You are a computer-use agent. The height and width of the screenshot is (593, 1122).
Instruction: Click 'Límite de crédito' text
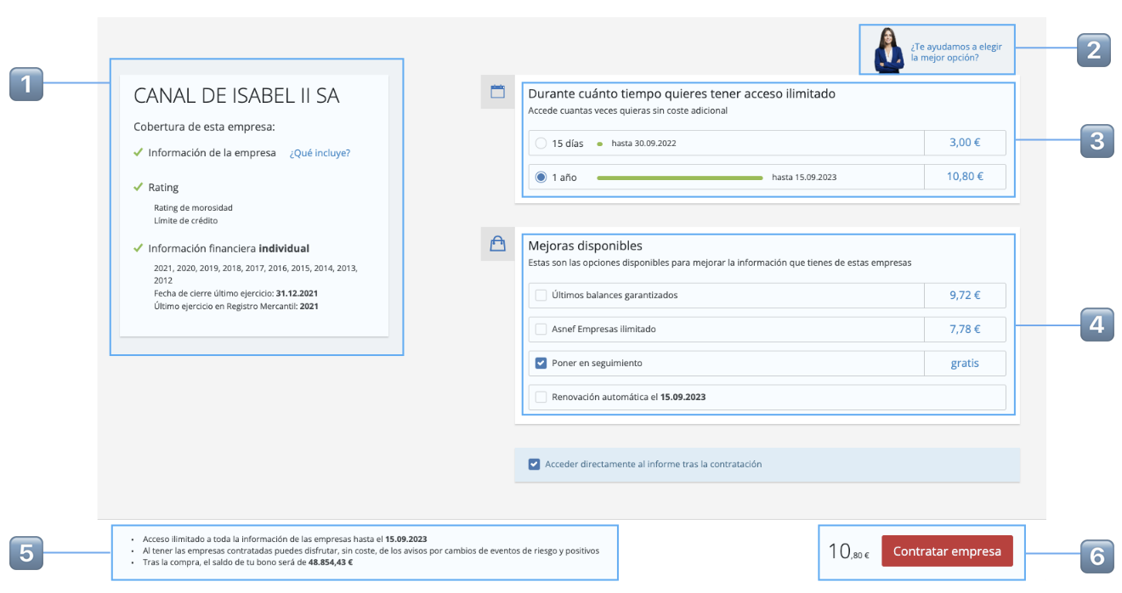[185, 220]
